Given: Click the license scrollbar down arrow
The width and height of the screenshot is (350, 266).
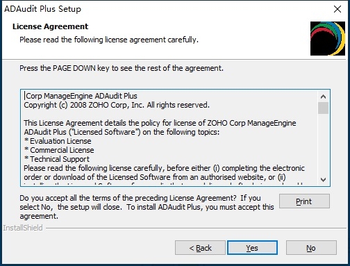Looking at the screenshot, I should click(x=323, y=179).
